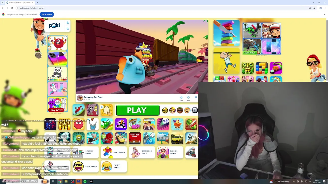Screen dimensions: 328x184
Task: Open the red monster game in left sidebar
Action: click(57, 43)
